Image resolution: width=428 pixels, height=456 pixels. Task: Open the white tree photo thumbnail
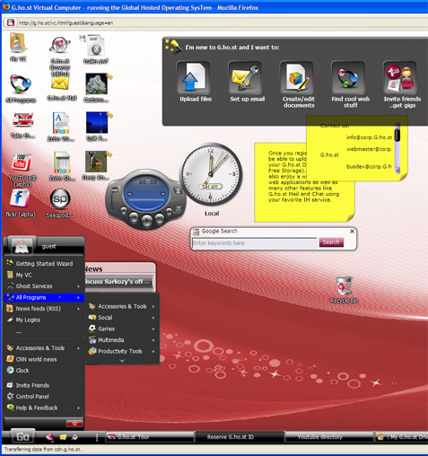96,83
